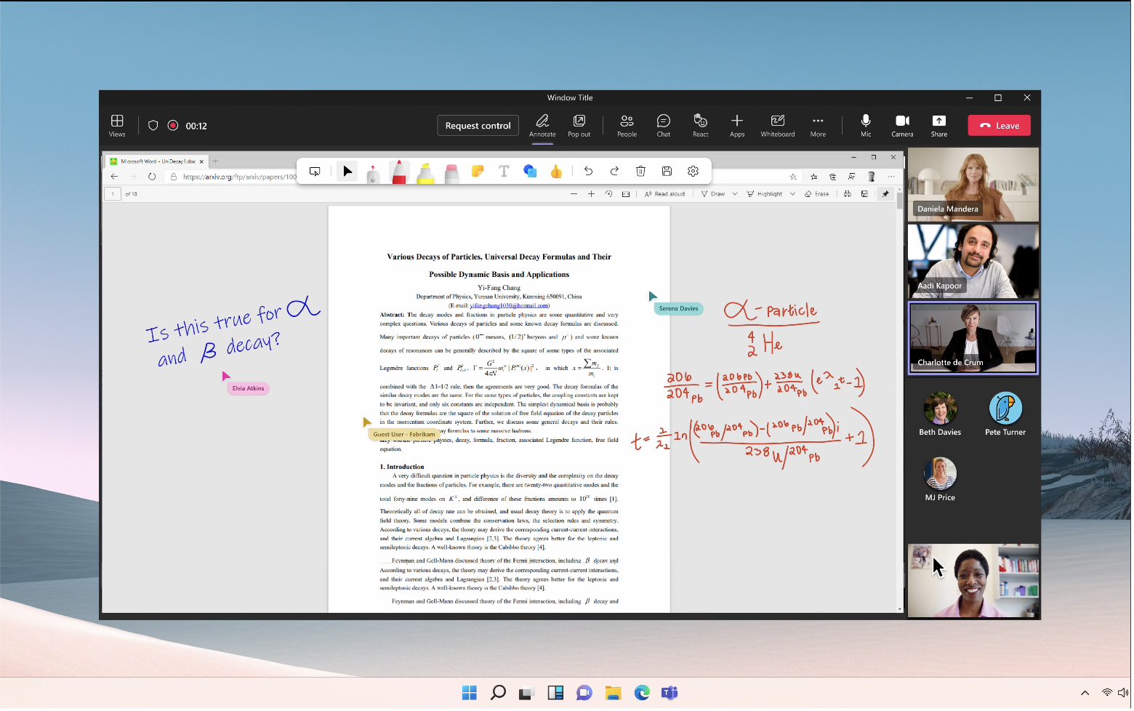Leave the meeting

pos(999,126)
